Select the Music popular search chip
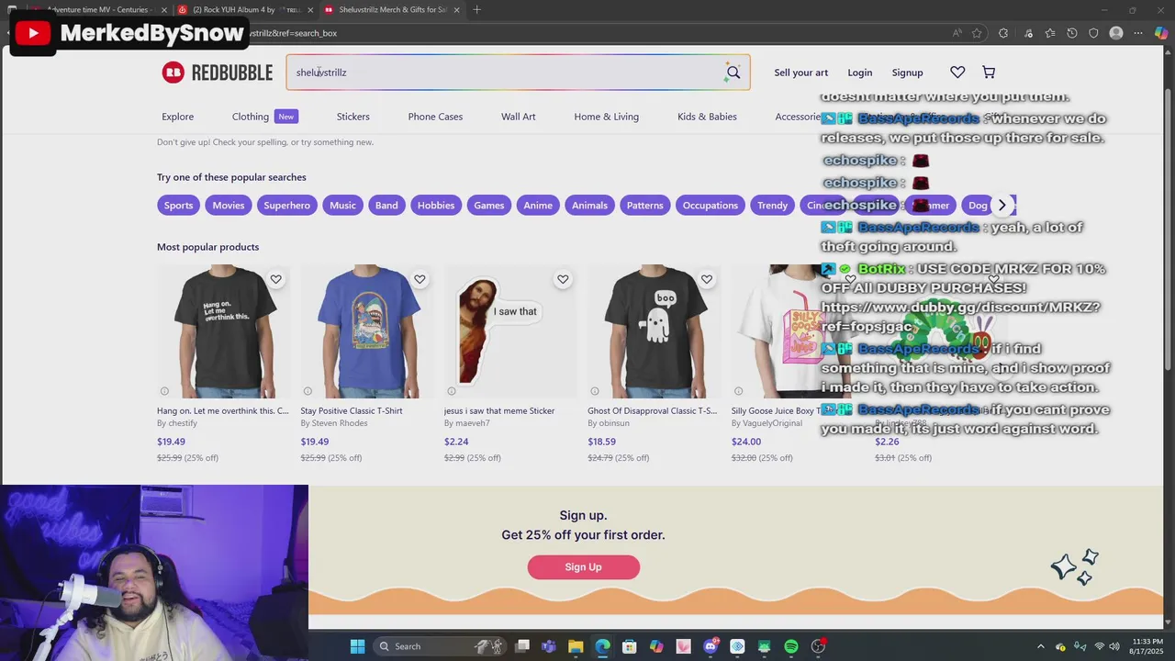This screenshot has width=1175, height=661. pyautogui.click(x=342, y=205)
